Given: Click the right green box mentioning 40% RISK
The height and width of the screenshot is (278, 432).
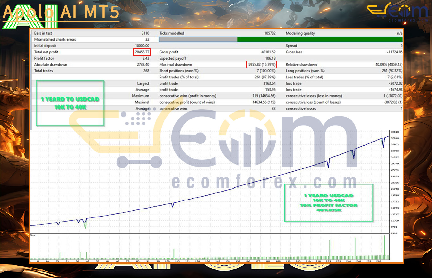Looking at the screenshot, I should click(329, 203).
